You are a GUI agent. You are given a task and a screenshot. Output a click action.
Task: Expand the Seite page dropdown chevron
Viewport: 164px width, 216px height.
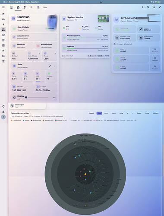[x=54, y=66]
